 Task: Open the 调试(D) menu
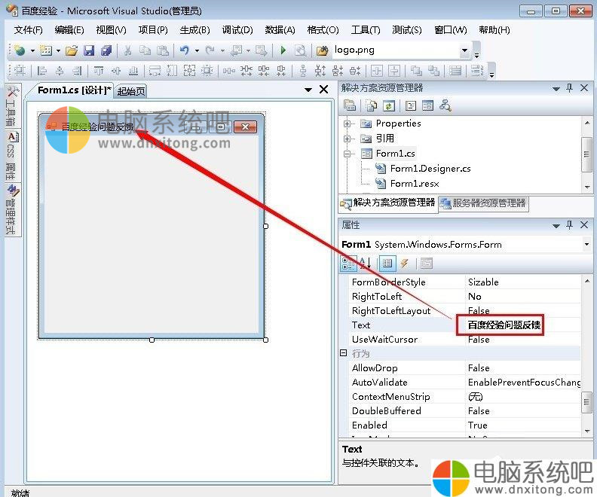tap(237, 30)
